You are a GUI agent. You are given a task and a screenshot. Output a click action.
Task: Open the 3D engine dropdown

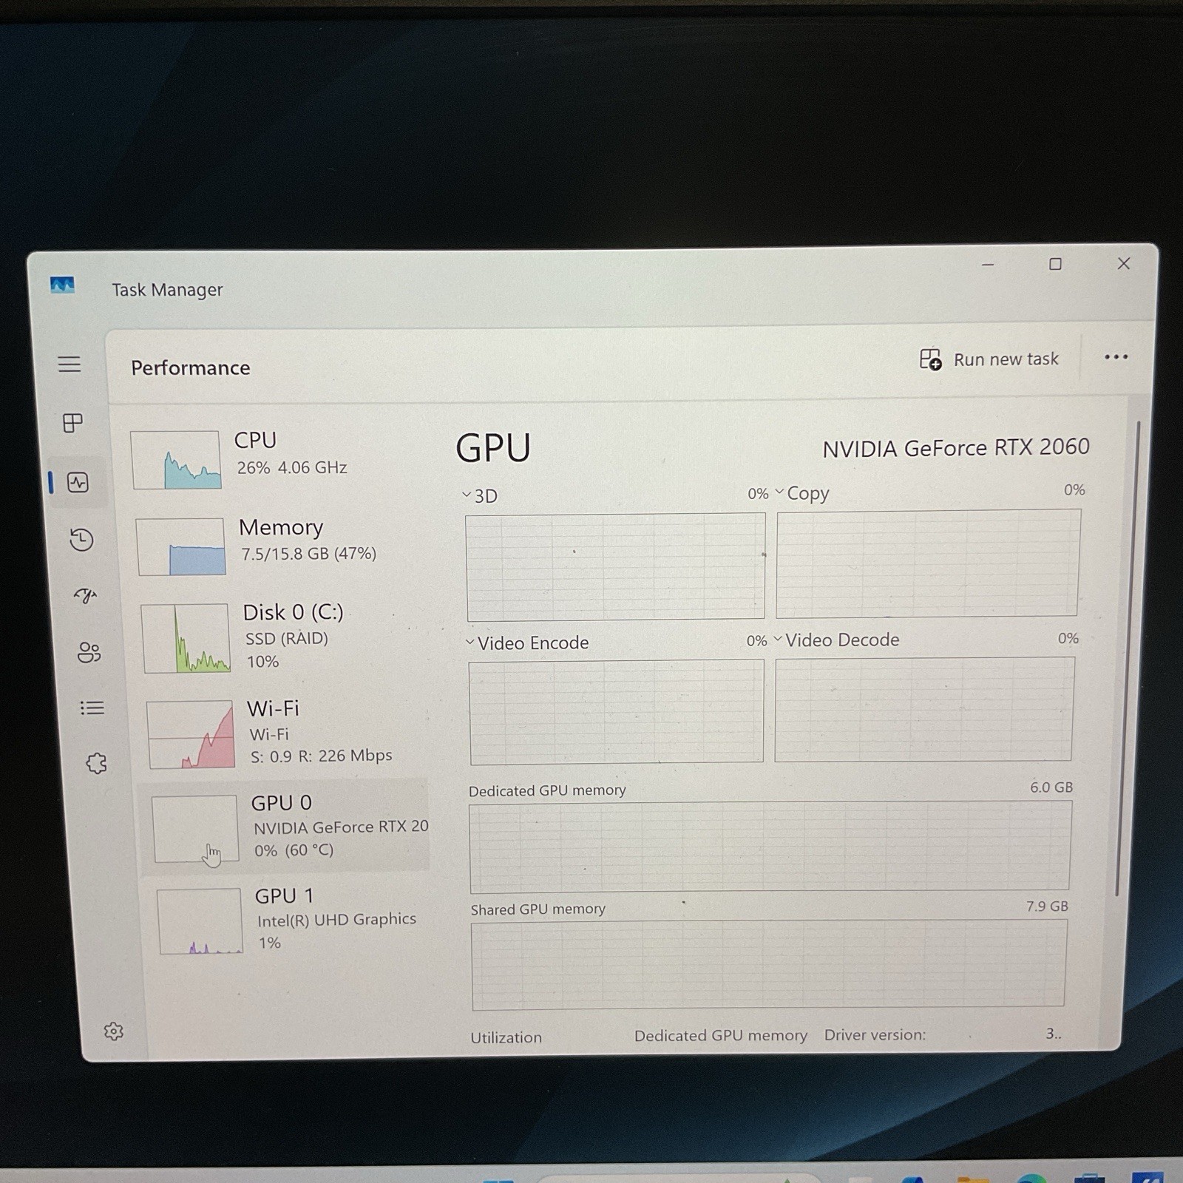pos(480,496)
